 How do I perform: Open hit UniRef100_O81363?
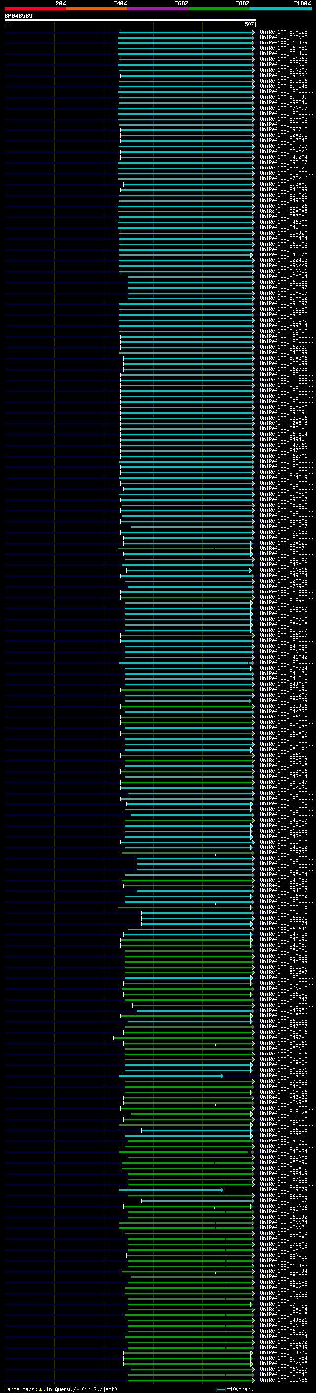(283, 59)
